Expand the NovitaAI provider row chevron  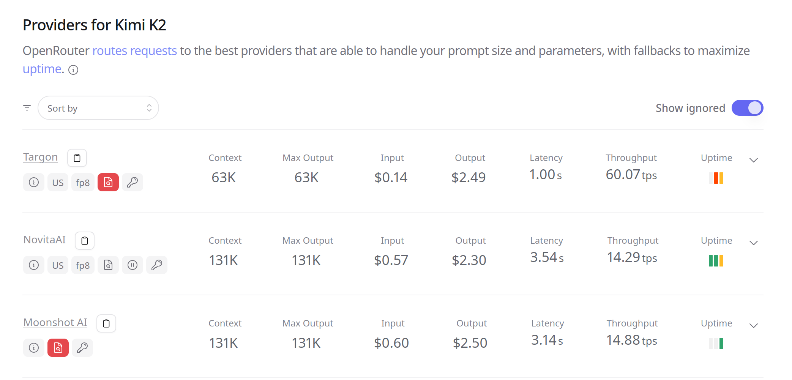point(754,243)
